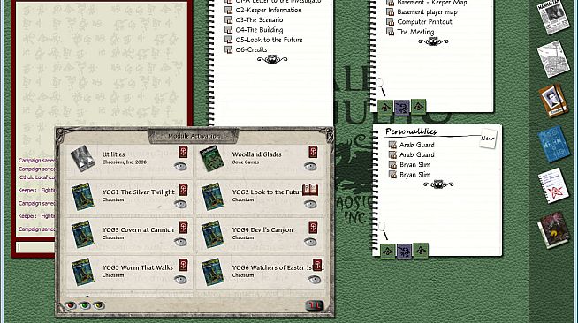Toggle the Utilities module load book
The image size is (578, 323).
tap(183, 152)
